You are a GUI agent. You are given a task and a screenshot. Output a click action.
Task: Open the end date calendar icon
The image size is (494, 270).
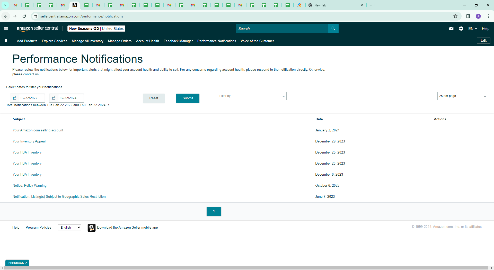point(54,98)
